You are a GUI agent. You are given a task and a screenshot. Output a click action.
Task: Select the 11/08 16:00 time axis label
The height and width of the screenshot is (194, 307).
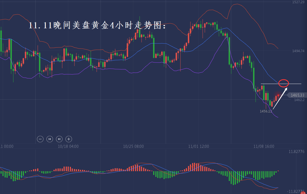click(x=264, y=146)
